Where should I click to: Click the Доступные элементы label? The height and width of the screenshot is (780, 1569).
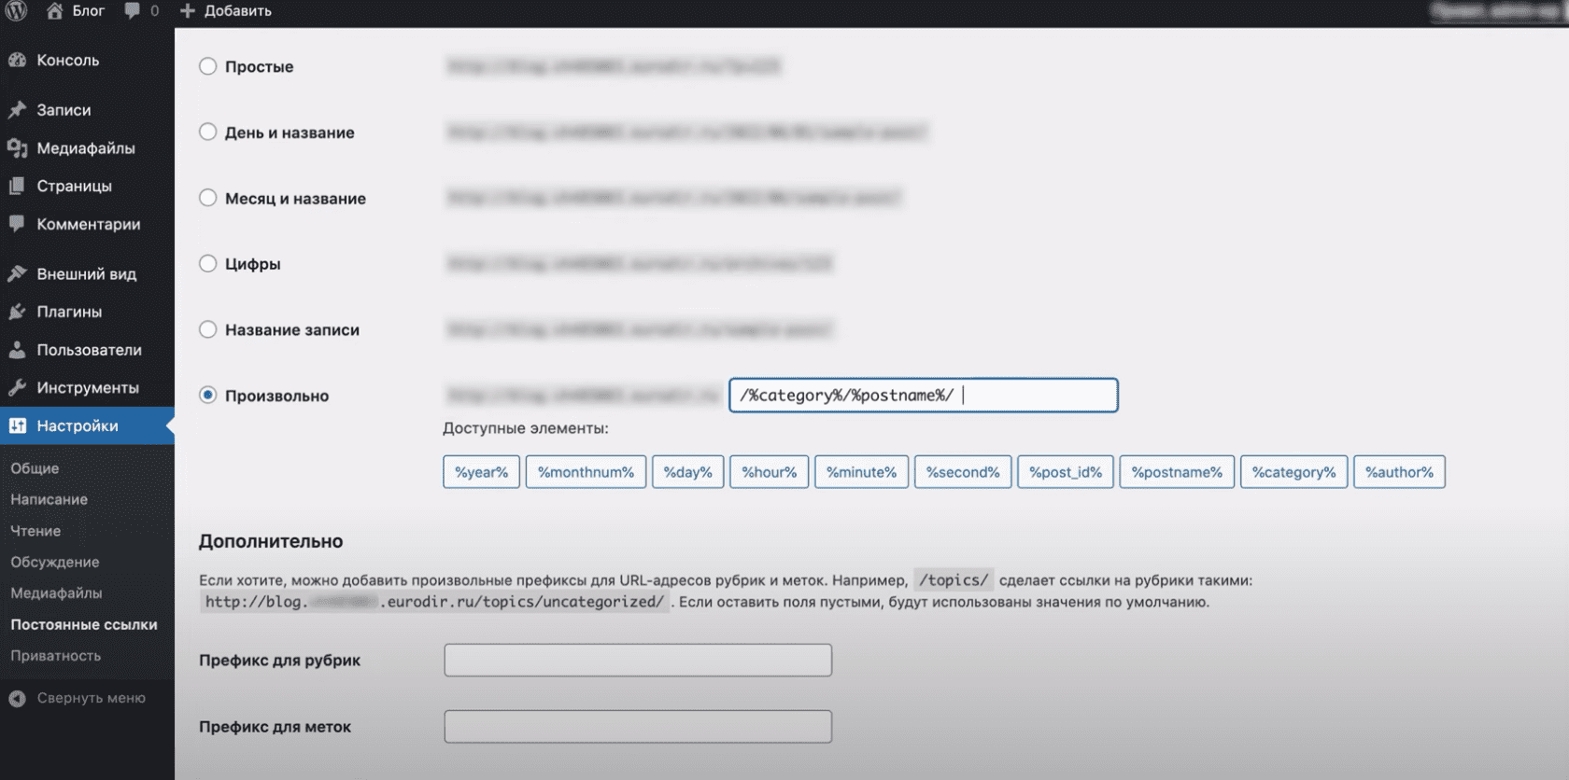pyautogui.click(x=526, y=428)
